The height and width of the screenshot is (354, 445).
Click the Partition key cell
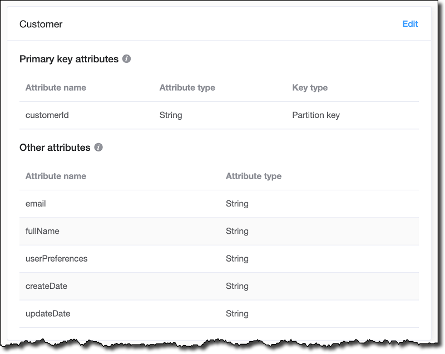tap(315, 115)
